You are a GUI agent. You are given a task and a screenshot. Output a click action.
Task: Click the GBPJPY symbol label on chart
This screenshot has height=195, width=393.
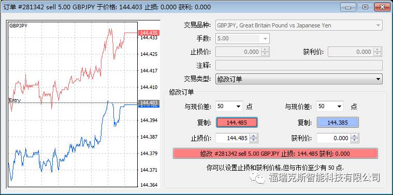(x=18, y=25)
